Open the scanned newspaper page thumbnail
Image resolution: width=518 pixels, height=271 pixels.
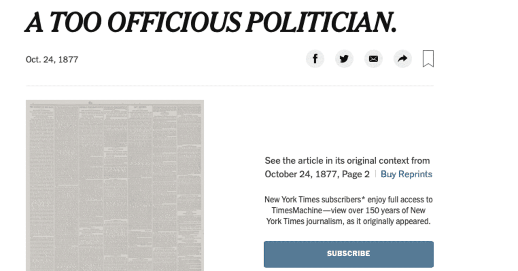coord(115,184)
